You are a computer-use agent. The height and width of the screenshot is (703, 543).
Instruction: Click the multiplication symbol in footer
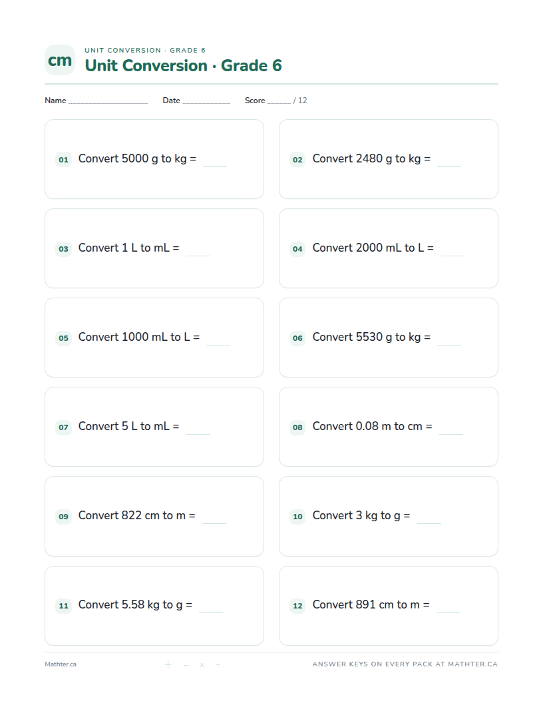[x=202, y=664]
